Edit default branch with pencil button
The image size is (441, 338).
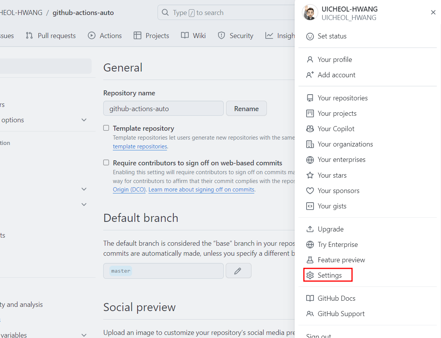tap(238, 271)
